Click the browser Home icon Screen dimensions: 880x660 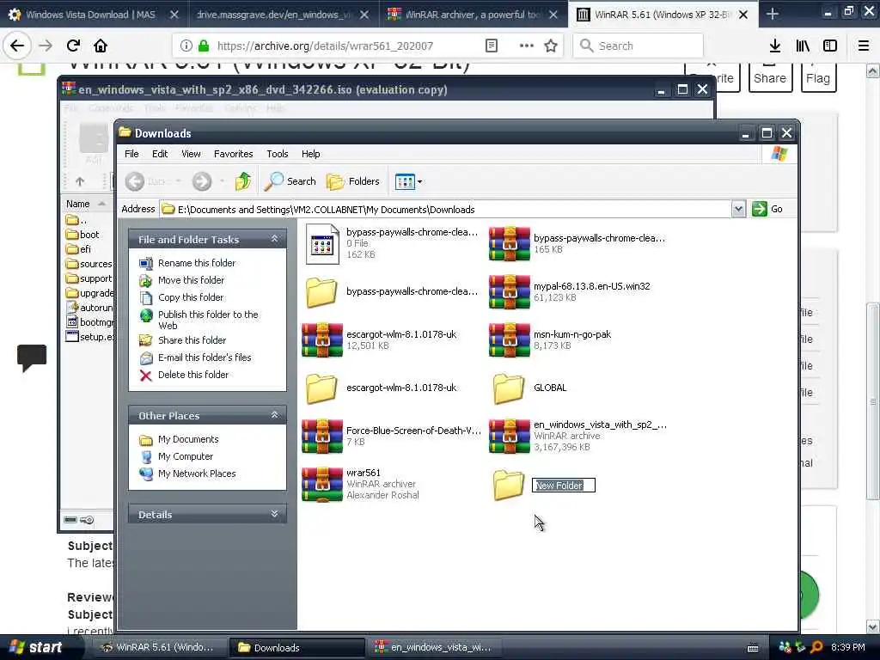[101, 46]
